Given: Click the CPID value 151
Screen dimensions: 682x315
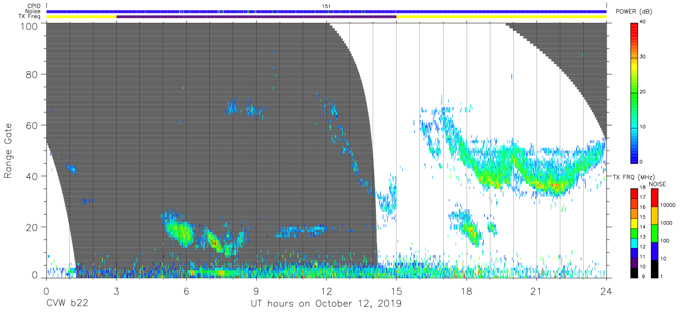Looking at the screenshot, I should 327,6.
